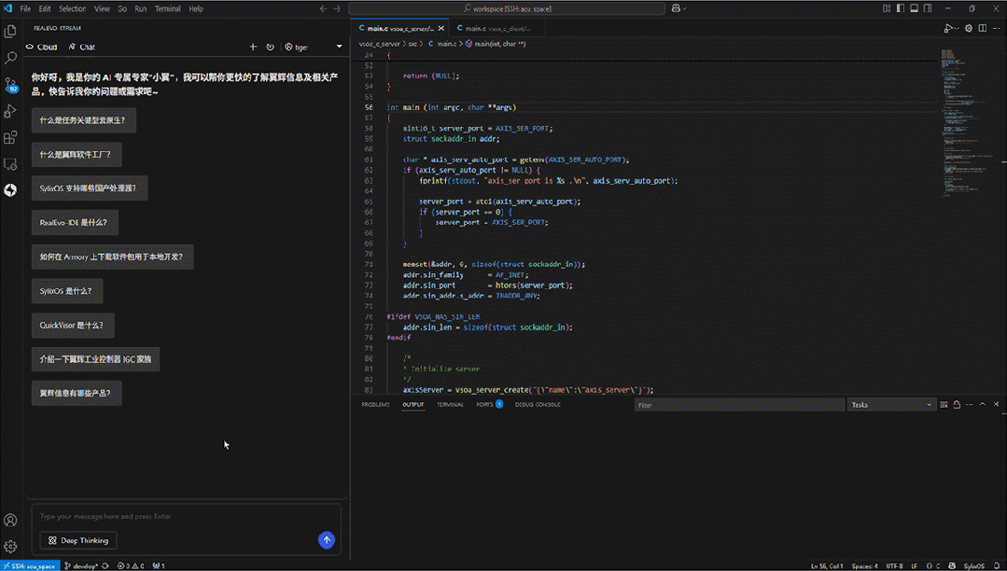The width and height of the screenshot is (1007, 571).
Task: Click the src breadcrumb folder
Action: tap(413, 44)
